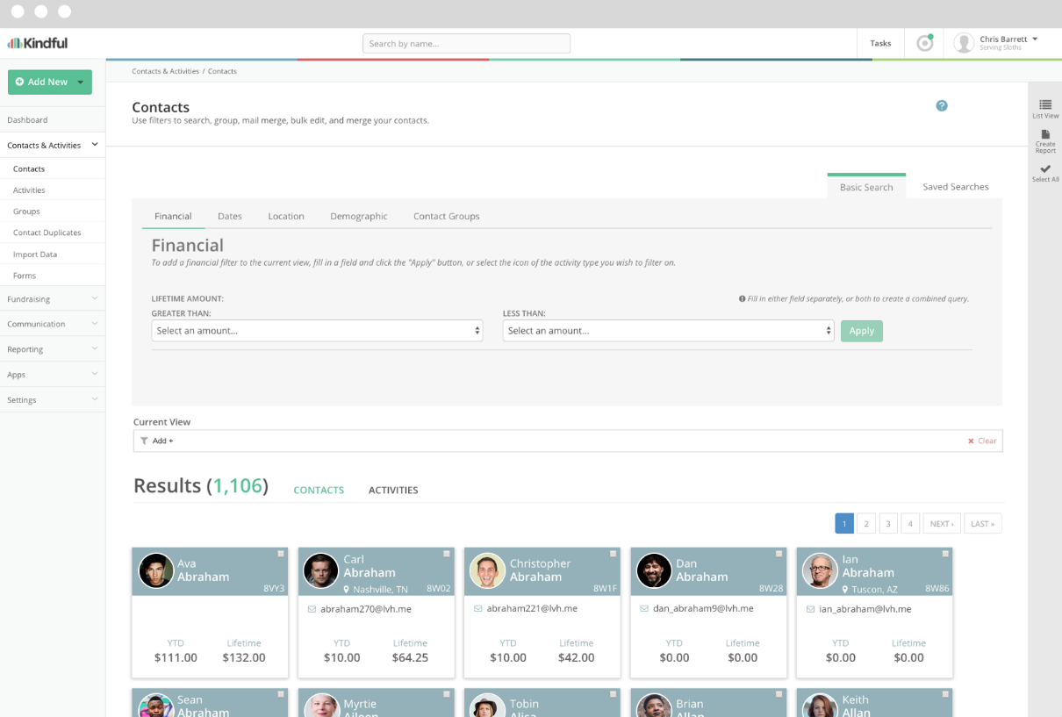Tick the checkbox on Dan Abraham's card

pos(779,554)
